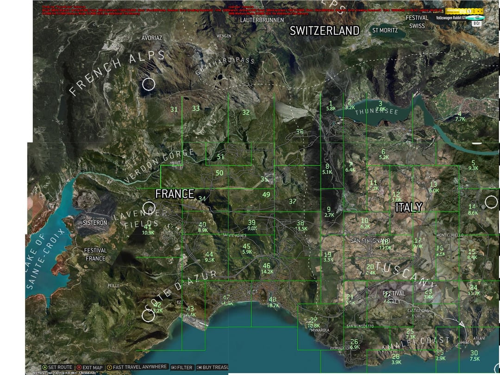
Task: Select the Festival France location label
Action: point(95,254)
